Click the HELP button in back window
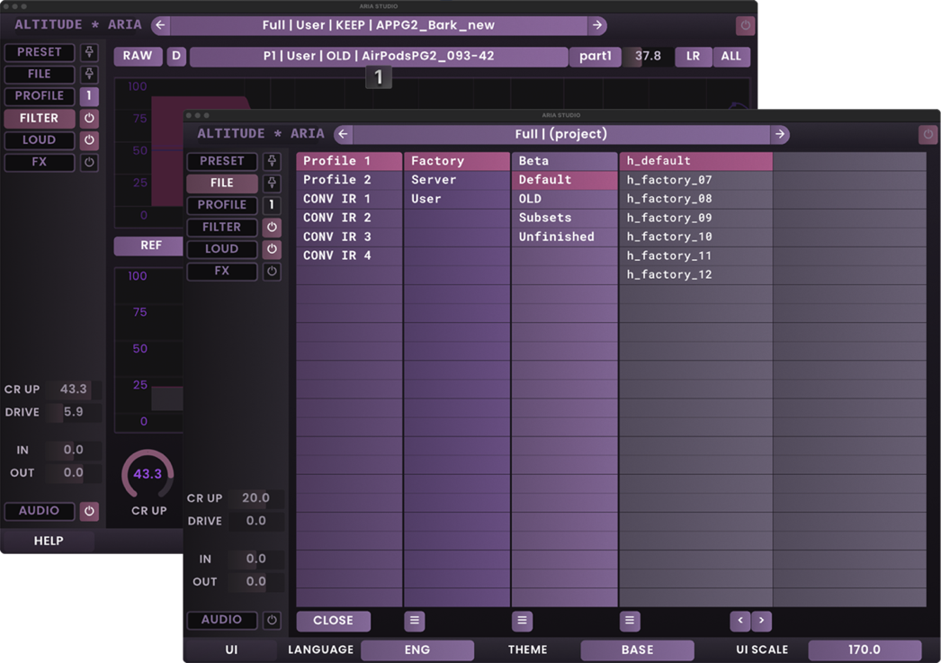 click(x=49, y=541)
